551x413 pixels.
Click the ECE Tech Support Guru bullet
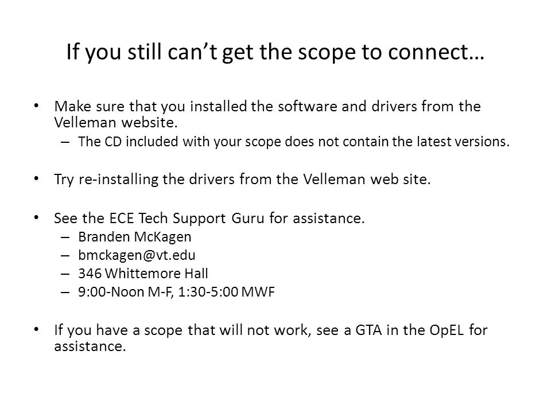209,219
